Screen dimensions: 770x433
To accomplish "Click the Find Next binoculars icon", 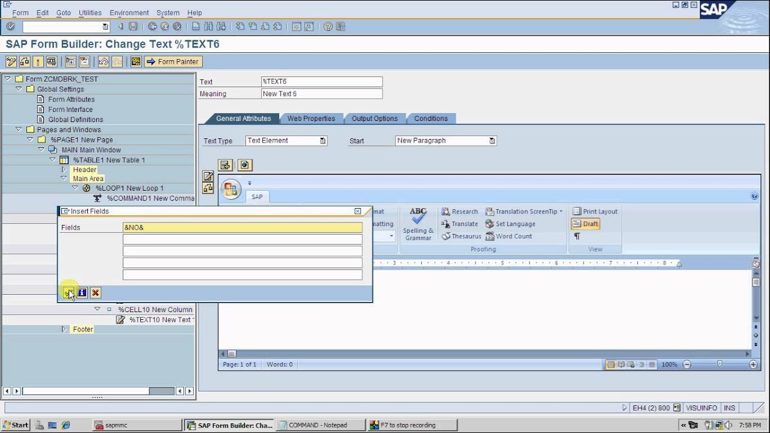I will (x=221, y=26).
